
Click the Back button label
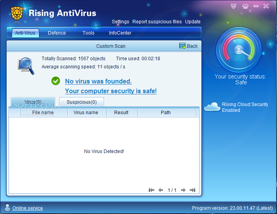tap(192, 46)
